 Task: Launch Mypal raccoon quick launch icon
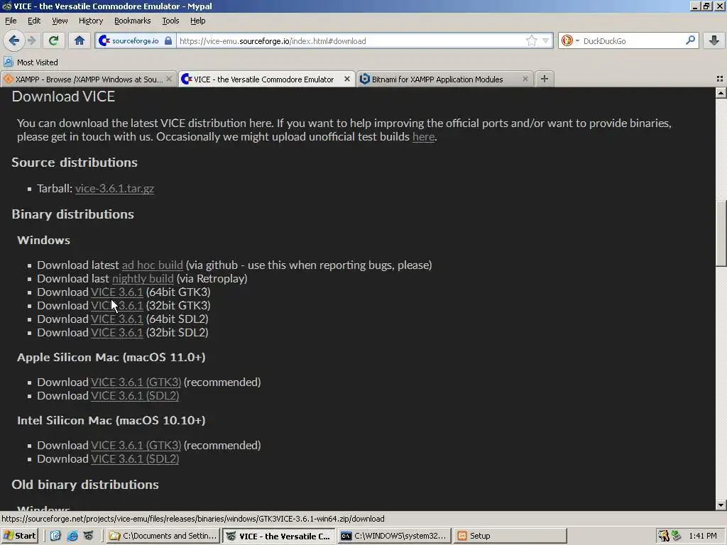[89, 536]
